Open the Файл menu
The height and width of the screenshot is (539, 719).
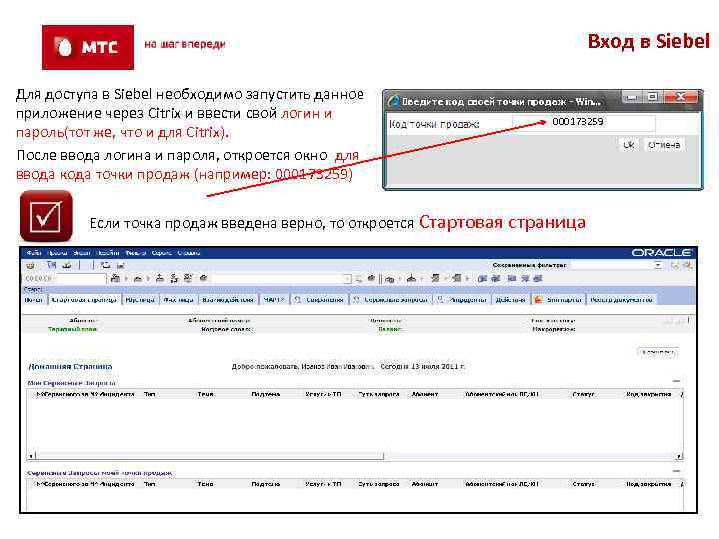(34, 253)
